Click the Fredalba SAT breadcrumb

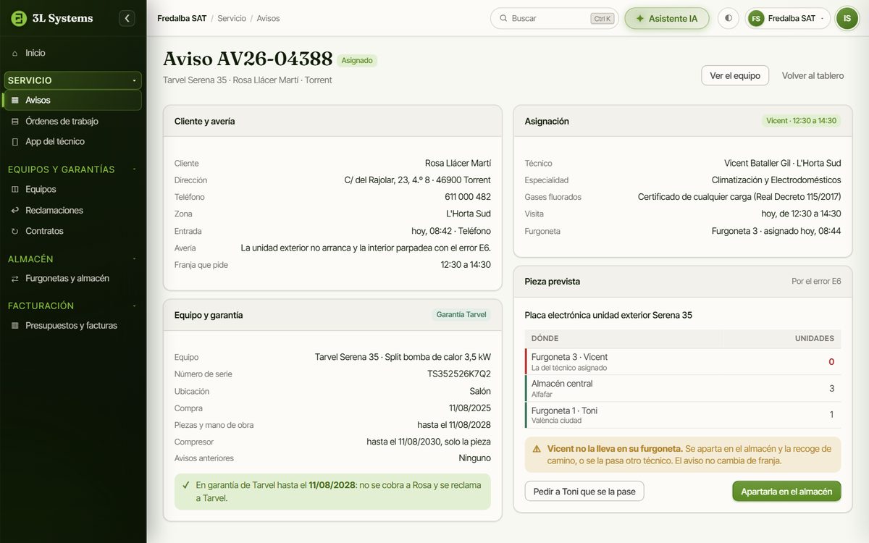click(182, 18)
